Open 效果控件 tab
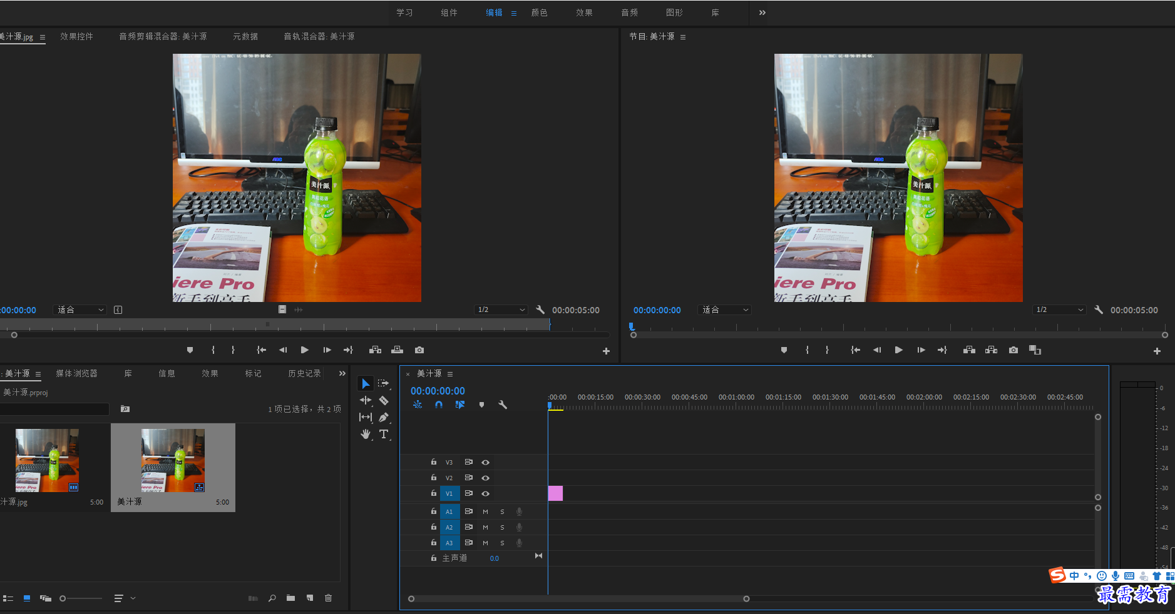 click(x=76, y=36)
